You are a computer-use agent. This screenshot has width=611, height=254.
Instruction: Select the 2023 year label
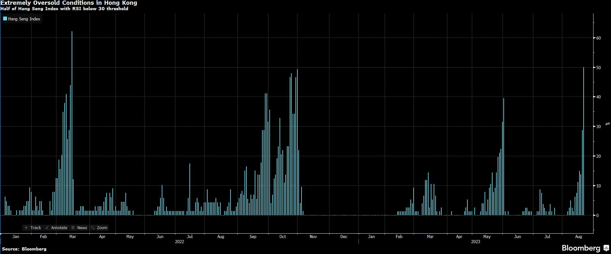coord(475,242)
